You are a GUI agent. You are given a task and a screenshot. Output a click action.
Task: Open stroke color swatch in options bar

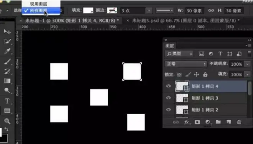pos(112,10)
